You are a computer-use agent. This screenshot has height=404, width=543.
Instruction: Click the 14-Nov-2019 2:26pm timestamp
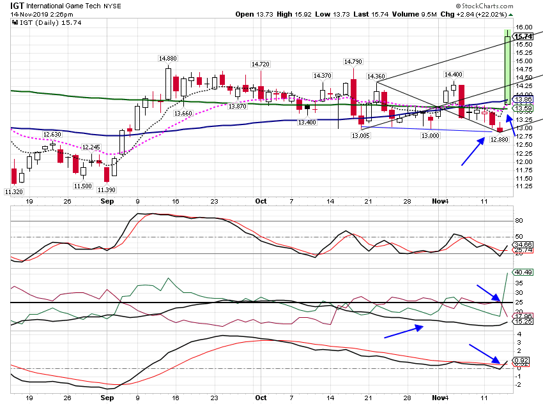tap(42, 15)
